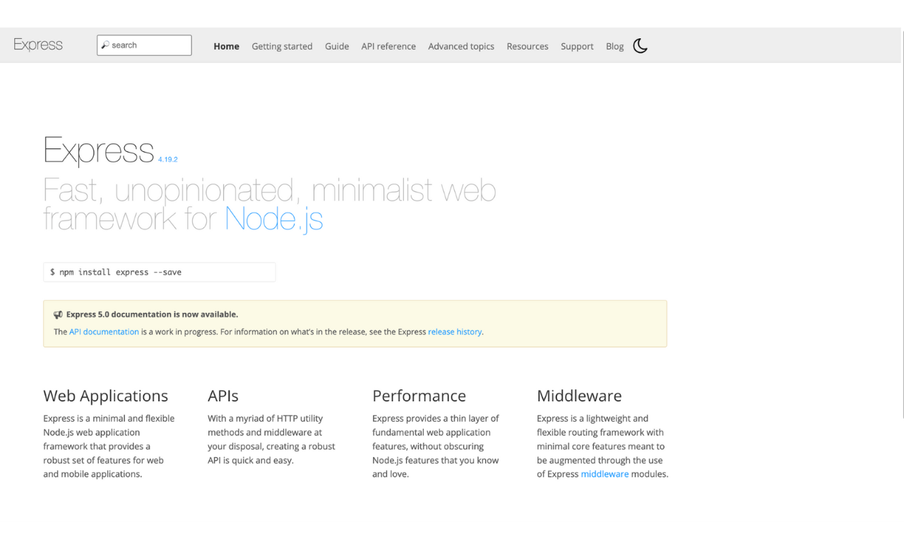This screenshot has height=551, width=904.
Task: Click the Performance section heading
Action: 420,396
